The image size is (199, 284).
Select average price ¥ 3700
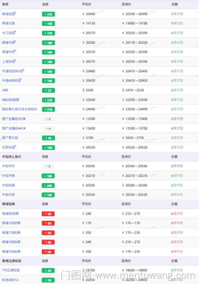click(x=88, y=138)
